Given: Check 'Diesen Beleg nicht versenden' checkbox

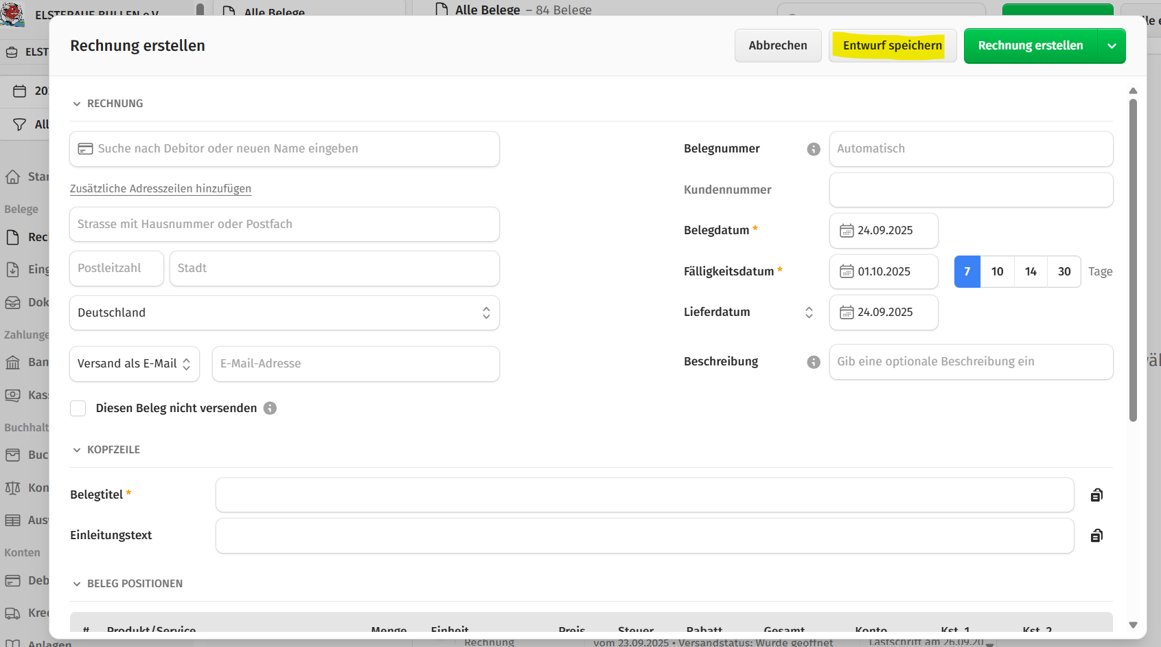Looking at the screenshot, I should pyautogui.click(x=78, y=409).
